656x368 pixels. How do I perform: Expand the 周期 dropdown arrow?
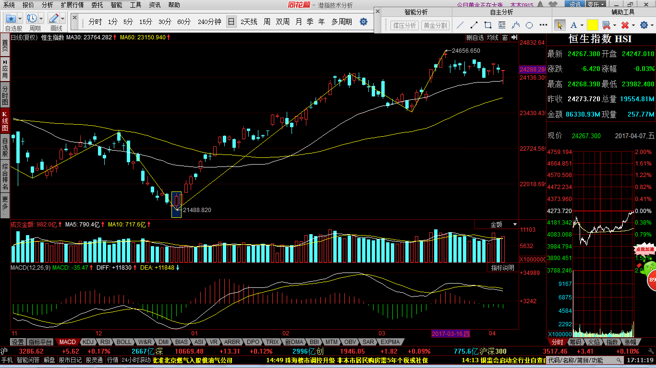(x=41, y=19)
